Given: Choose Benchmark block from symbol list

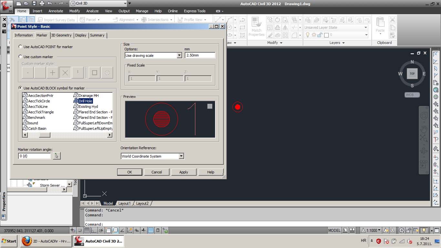Looking at the screenshot, I should pyautogui.click(x=36, y=118).
